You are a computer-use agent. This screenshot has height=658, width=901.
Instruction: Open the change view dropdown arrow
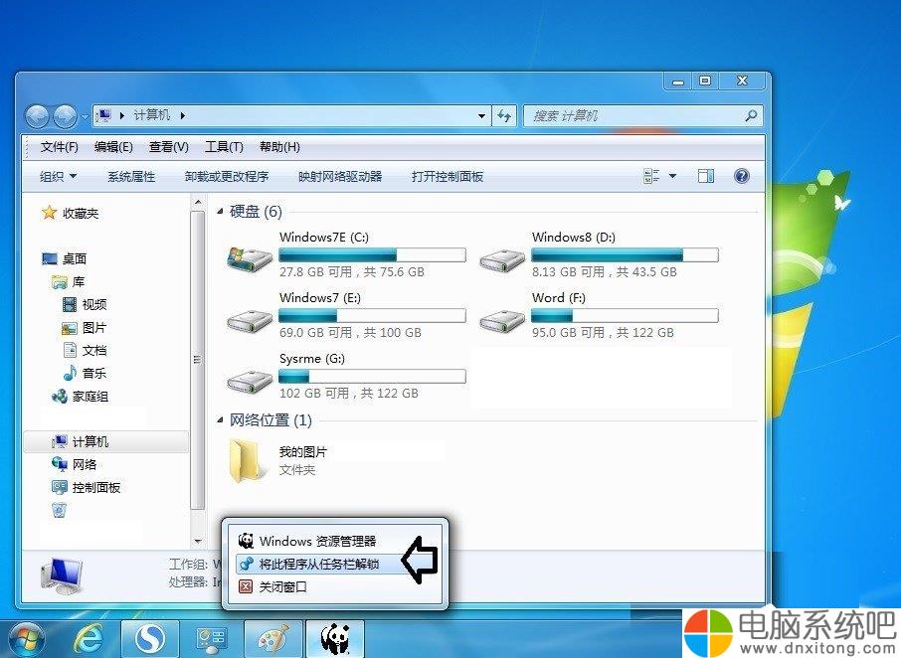pos(672,176)
